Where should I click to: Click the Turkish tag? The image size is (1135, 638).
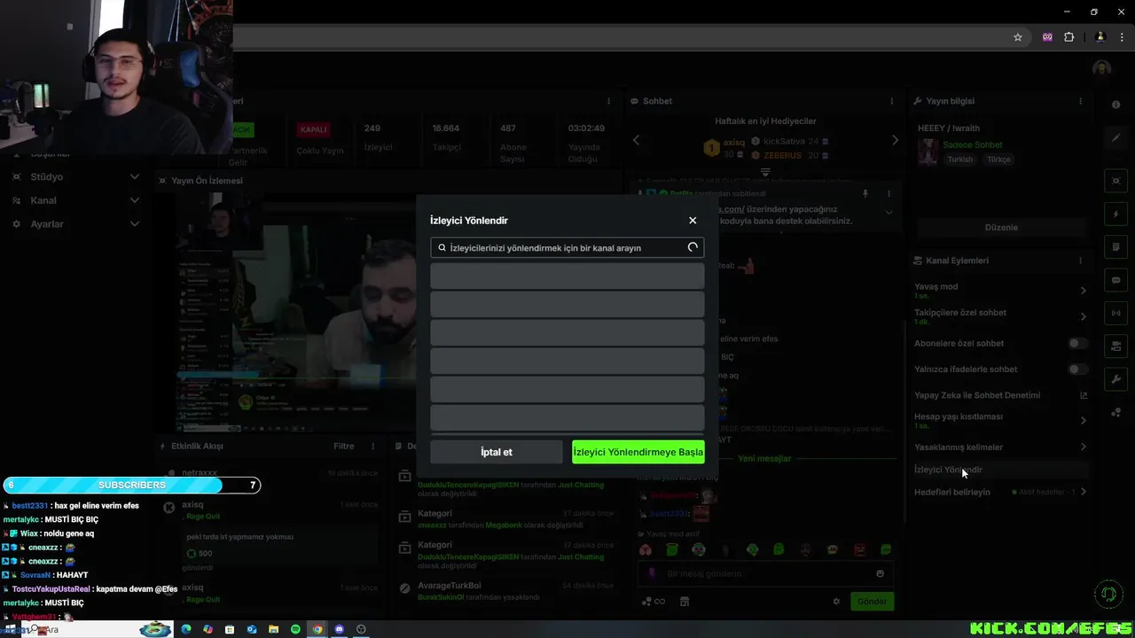(959, 159)
